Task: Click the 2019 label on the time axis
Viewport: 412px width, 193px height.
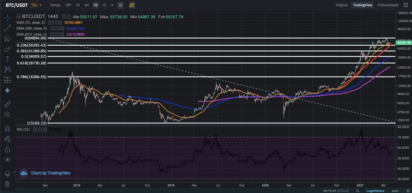Action: (x=171, y=185)
